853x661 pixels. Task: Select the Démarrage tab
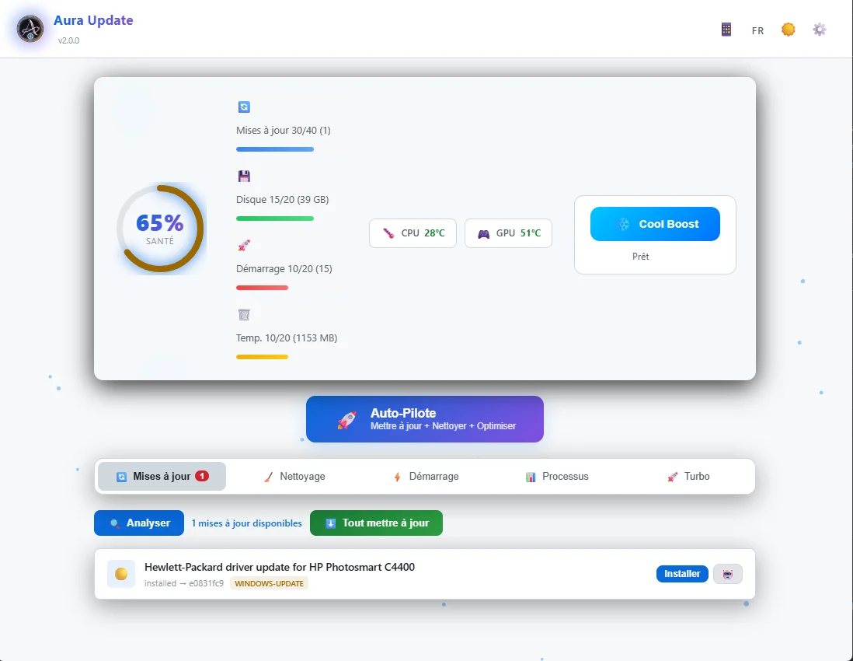coord(425,476)
